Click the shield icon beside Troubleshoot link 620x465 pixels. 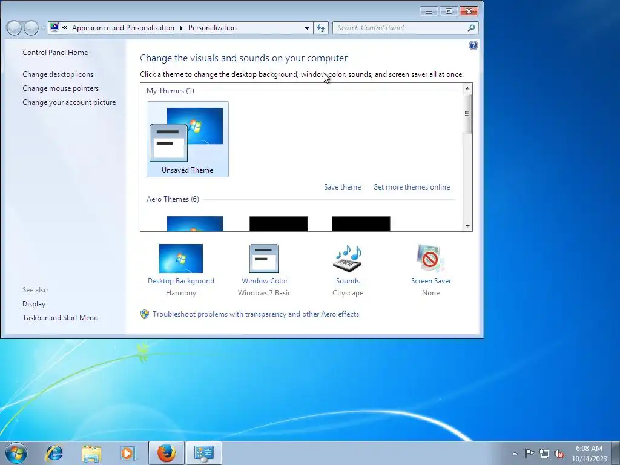pyautogui.click(x=145, y=314)
